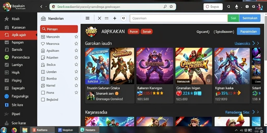This screenshot has height=133, width=267.
Task: Expand Garokan iaudn row with chevron arrow
Action: pyautogui.click(x=254, y=43)
